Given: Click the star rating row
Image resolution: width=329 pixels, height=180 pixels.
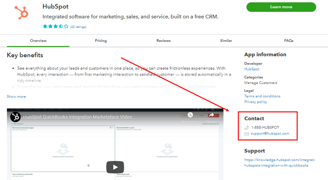Looking at the screenshot, I should (x=56, y=26).
